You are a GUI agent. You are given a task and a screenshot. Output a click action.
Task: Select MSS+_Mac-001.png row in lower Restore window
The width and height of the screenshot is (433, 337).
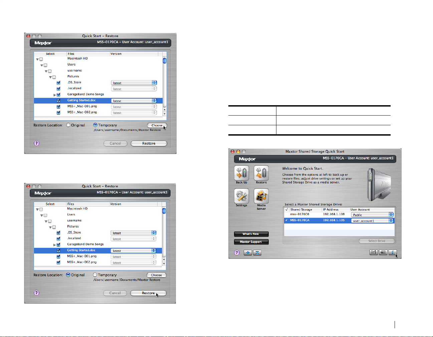pos(98,257)
